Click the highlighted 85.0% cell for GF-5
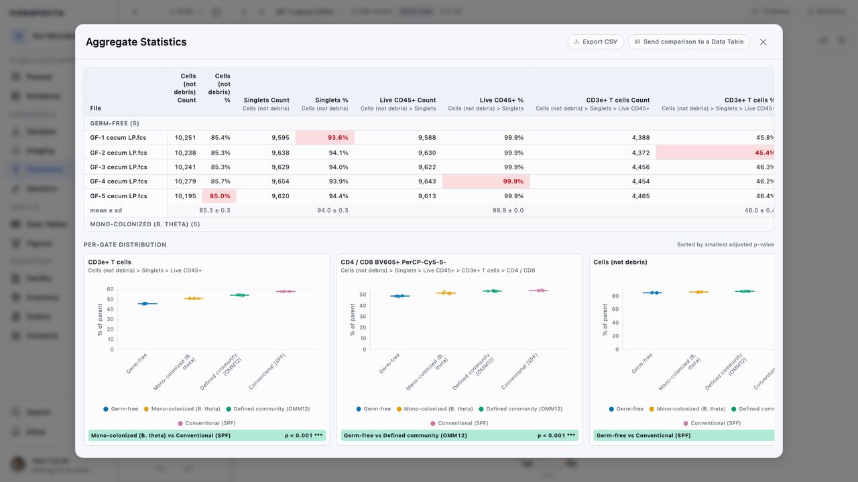 click(x=219, y=196)
